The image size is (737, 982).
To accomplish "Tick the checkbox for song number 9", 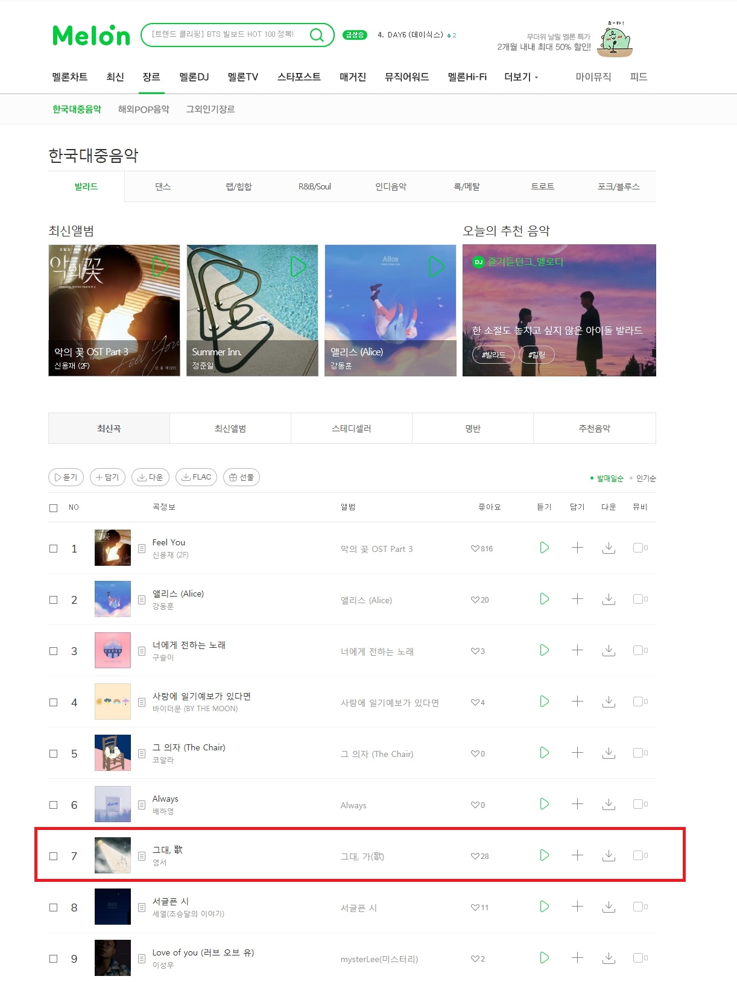I will [x=53, y=958].
